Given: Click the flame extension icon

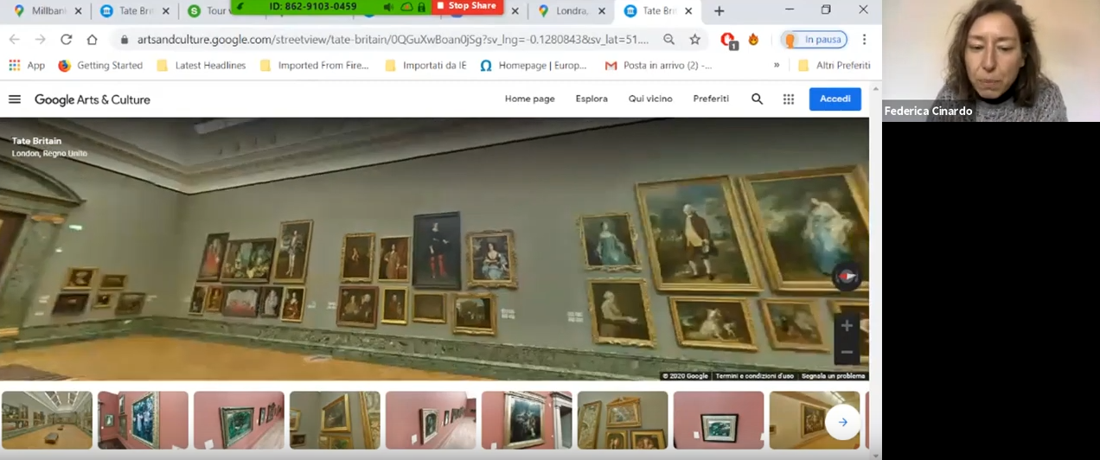Looking at the screenshot, I should click(753, 40).
